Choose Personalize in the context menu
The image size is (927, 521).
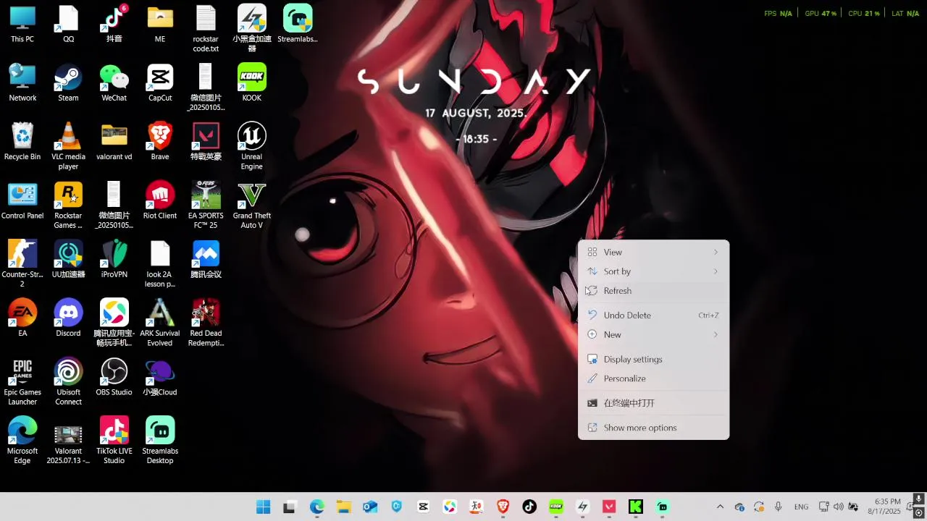click(653, 378)
